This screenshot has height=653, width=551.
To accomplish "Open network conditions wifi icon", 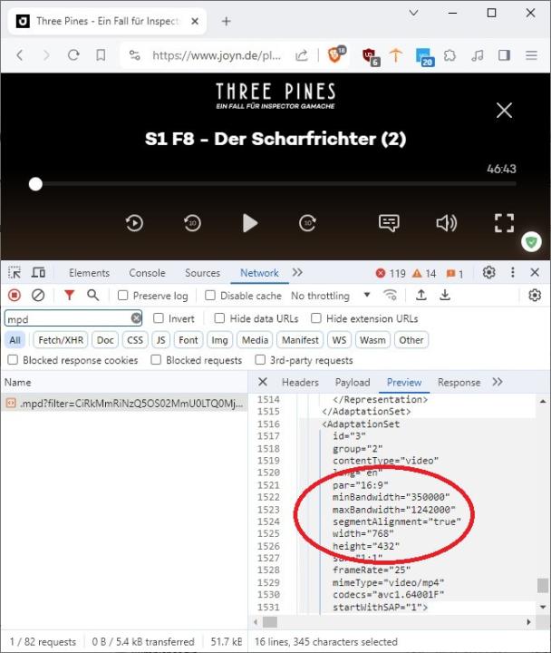I will click(x=390, y=296).
